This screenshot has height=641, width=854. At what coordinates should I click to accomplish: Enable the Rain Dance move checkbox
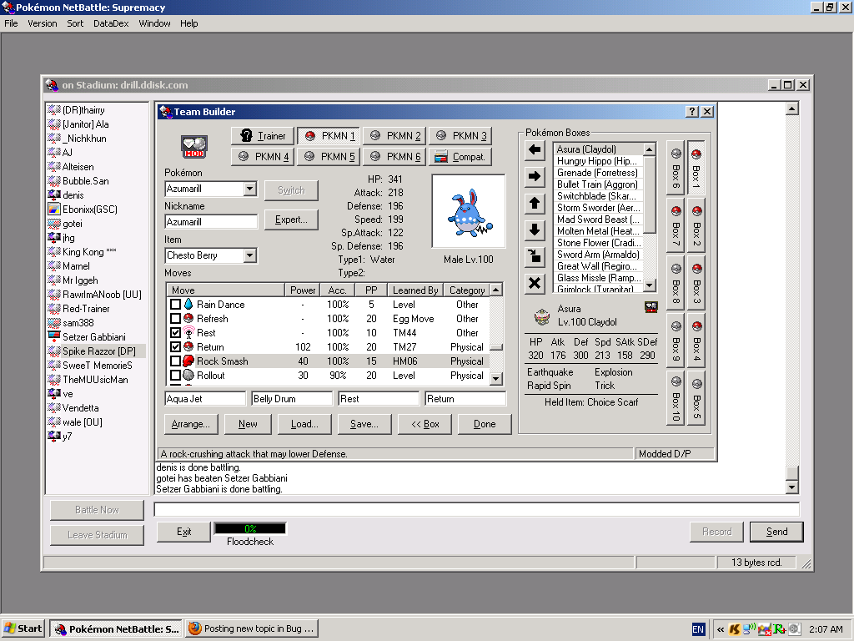(x=175, y=305)
